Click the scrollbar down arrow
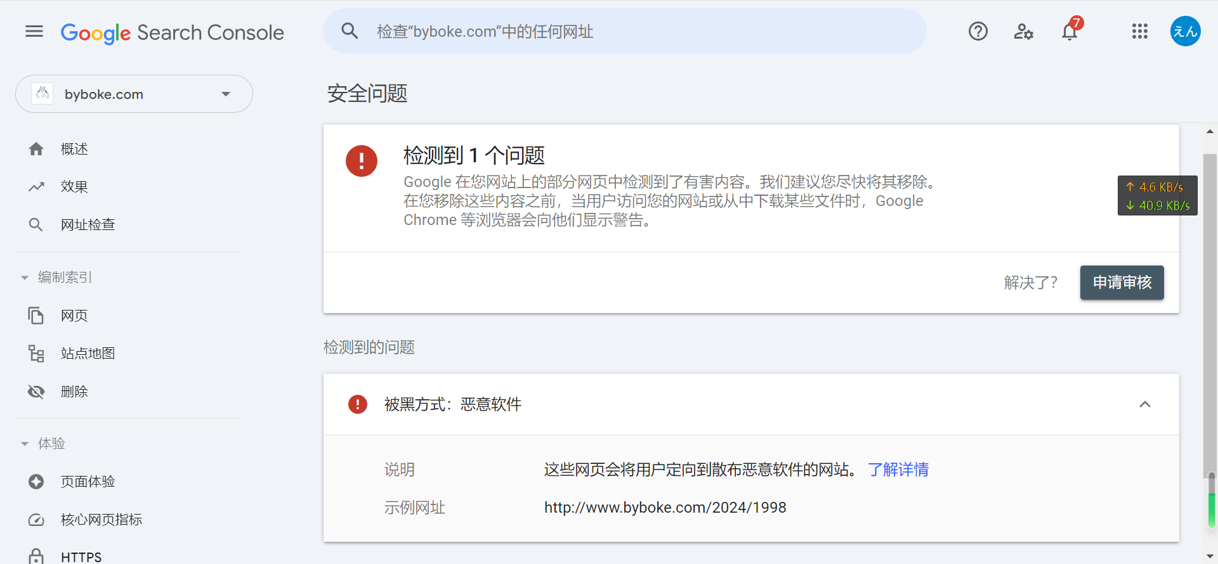 (1210, 557)
